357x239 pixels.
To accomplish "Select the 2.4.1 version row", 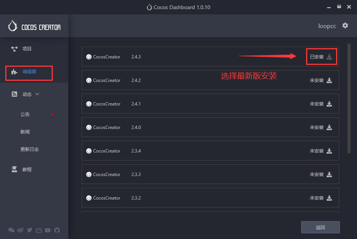I will pyautogui.click(x=209, y=104).
